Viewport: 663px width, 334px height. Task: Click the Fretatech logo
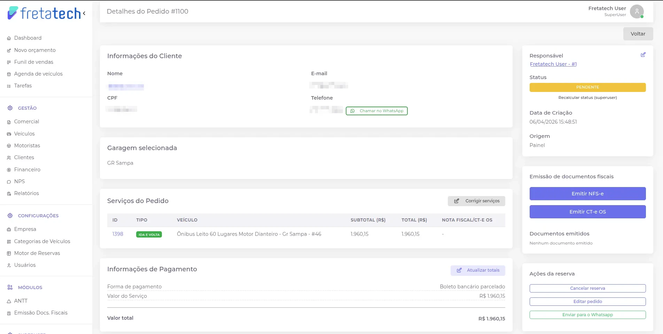coord(44,13)
